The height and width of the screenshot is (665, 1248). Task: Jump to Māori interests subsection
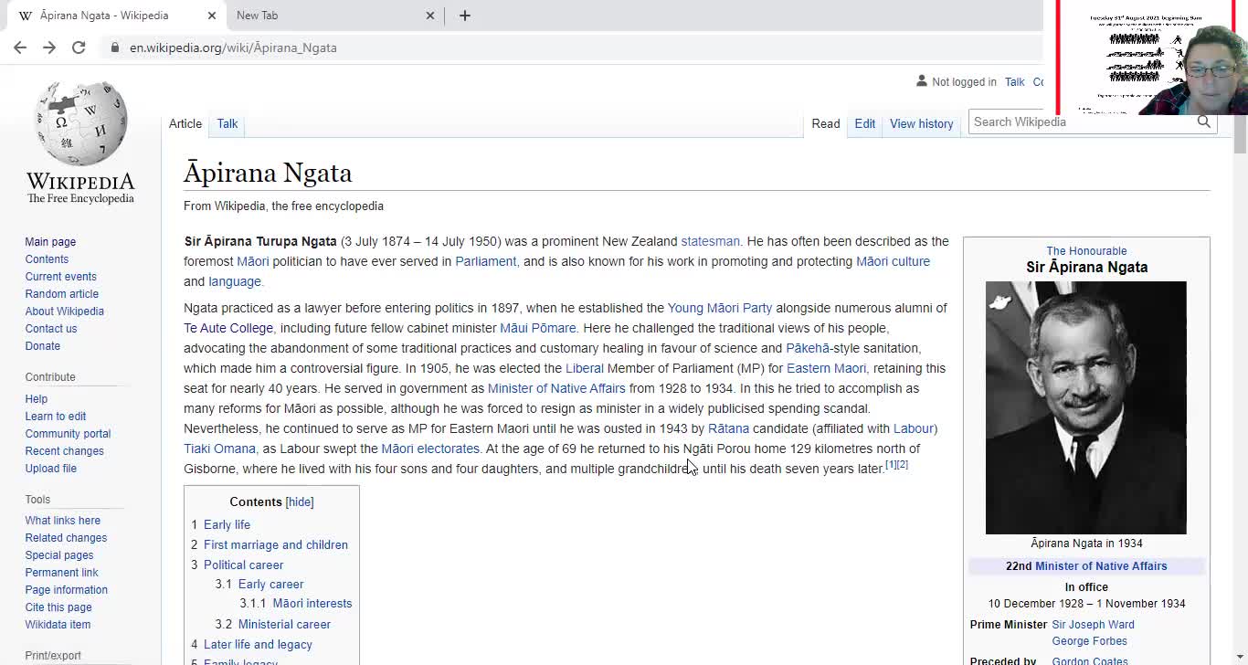(x=312, y=603)
